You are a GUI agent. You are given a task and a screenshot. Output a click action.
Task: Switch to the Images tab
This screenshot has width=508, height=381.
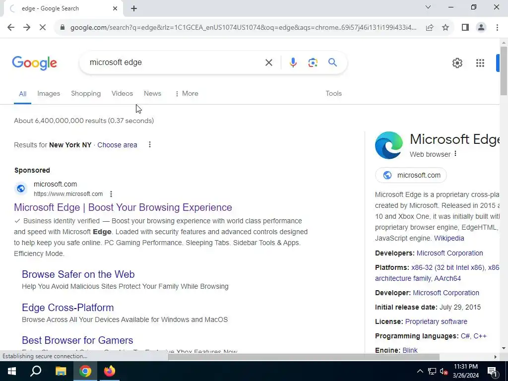tap(49, 93)
